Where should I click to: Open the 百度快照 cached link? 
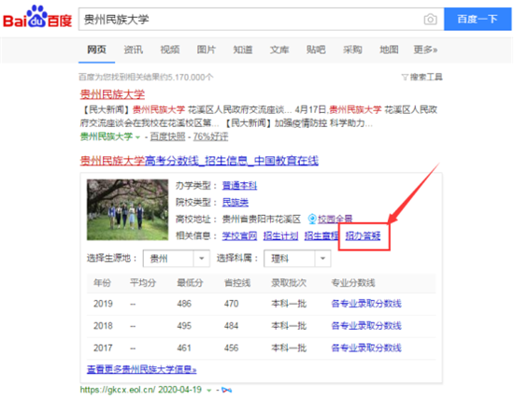[x=167, y=136]
